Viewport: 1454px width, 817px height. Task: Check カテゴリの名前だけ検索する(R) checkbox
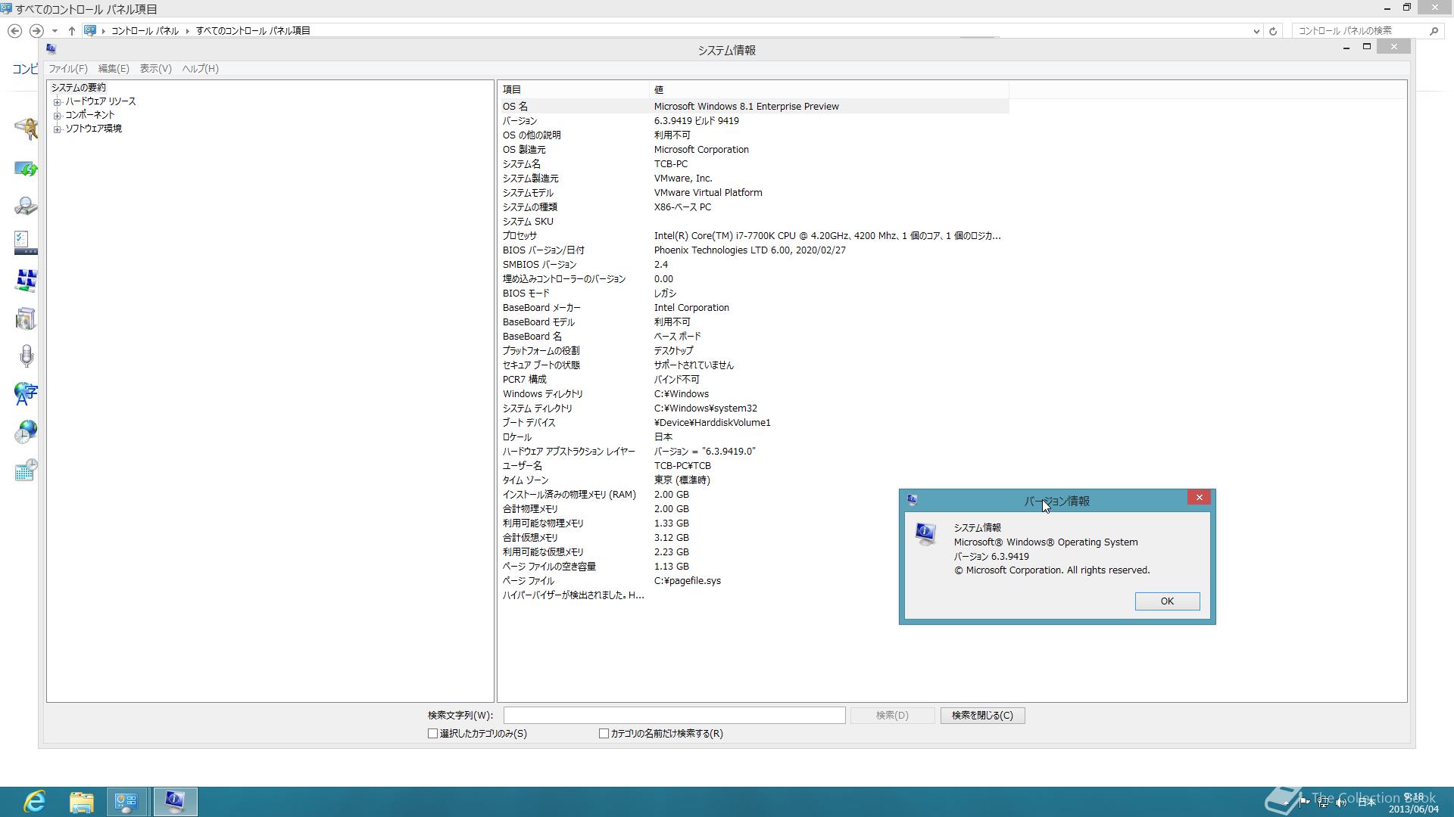point(604,734)
